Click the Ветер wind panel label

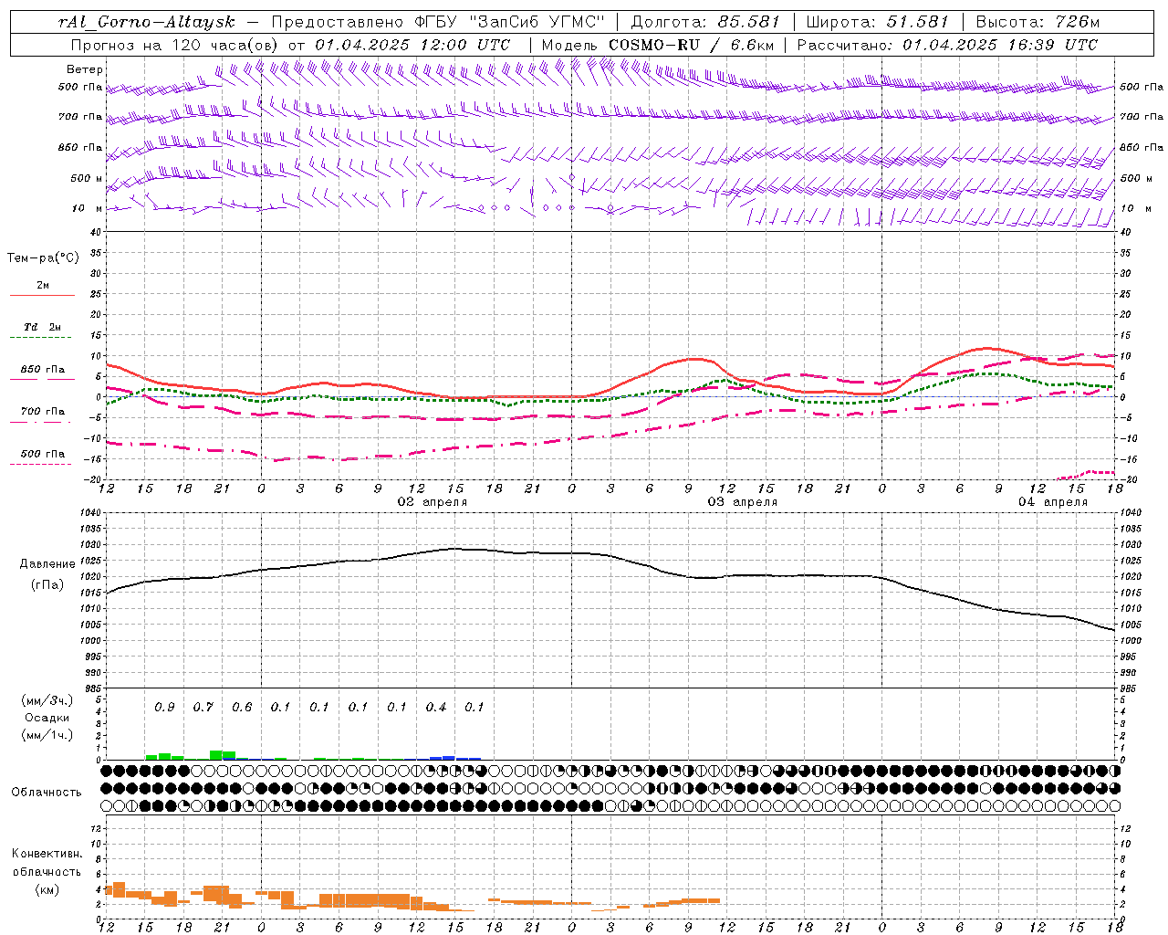85,69
